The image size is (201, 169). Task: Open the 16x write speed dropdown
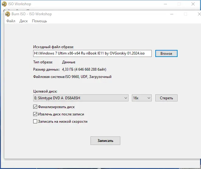(x=142, y=98)
